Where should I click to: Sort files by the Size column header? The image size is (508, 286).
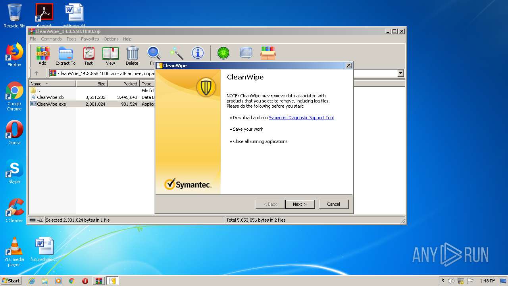(x=92, y=84)
